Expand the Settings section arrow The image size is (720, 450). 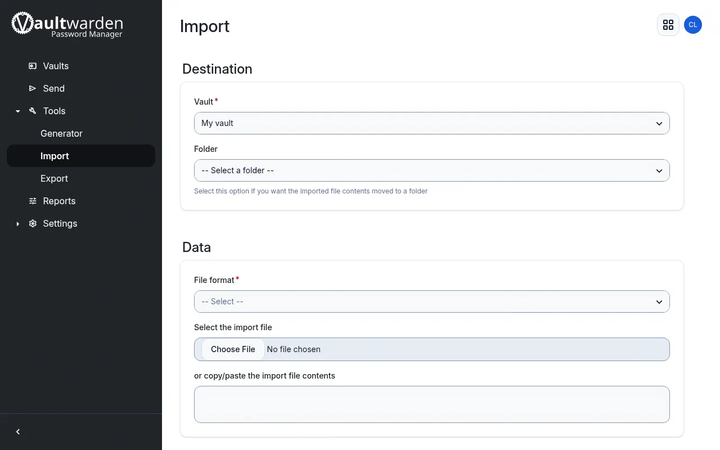18,224
